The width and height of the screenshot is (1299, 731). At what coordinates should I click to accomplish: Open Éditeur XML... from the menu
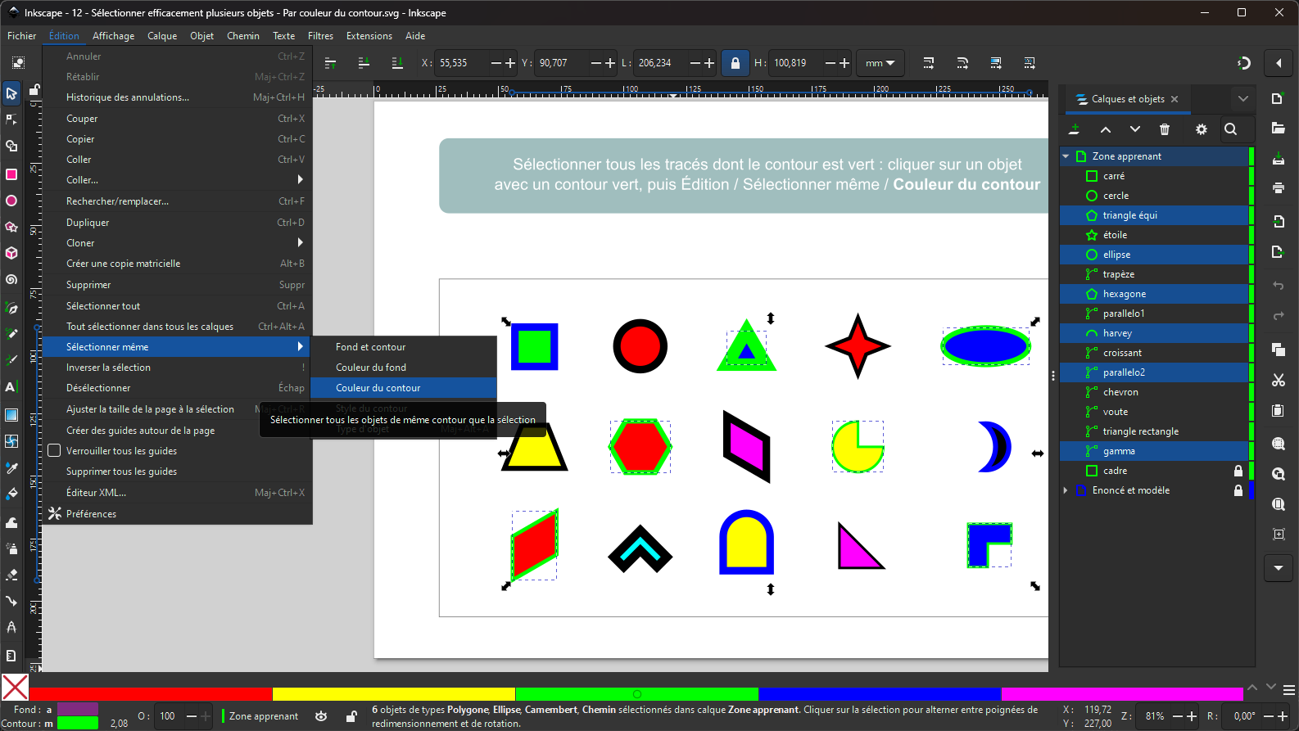point(177,493)
